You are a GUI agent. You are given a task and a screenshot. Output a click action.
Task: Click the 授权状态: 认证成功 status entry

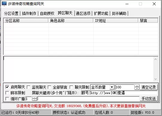point(69,112)
